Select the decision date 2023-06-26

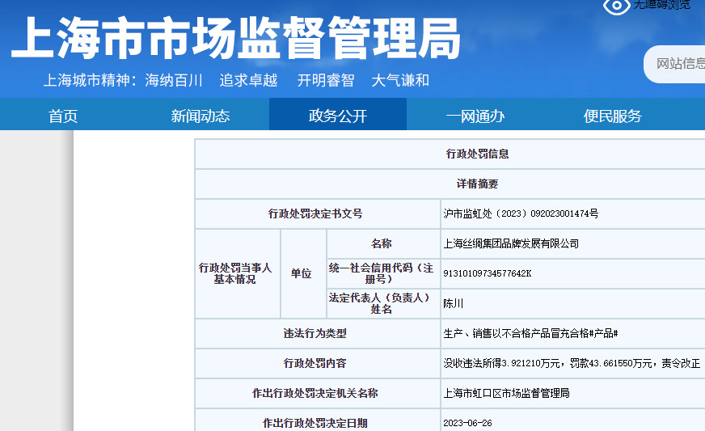click(467, 423)
